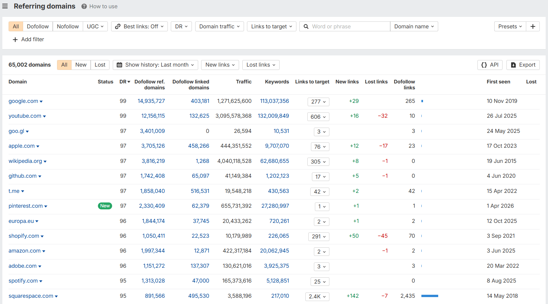Click the DR sort arrow icon
Image resolution: width=548 pixels, height=304 pixels.
tap(129, 82)
